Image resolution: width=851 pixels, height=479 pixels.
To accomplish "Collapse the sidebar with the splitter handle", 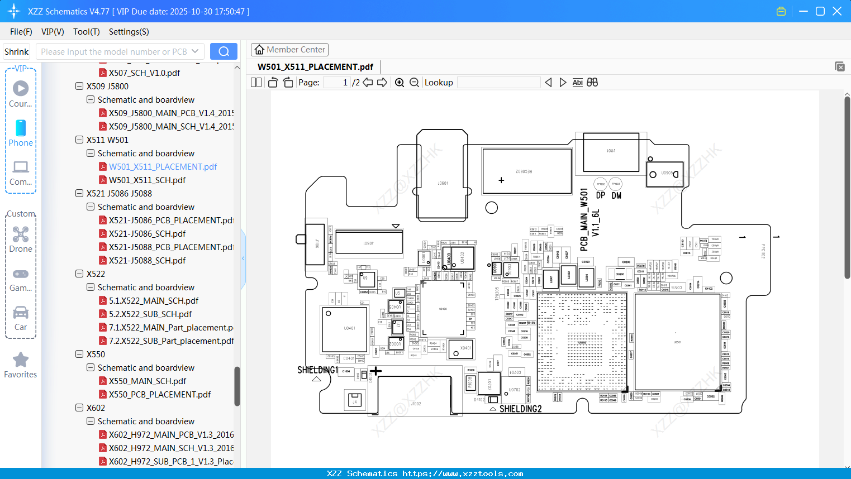I will [243, 258].
